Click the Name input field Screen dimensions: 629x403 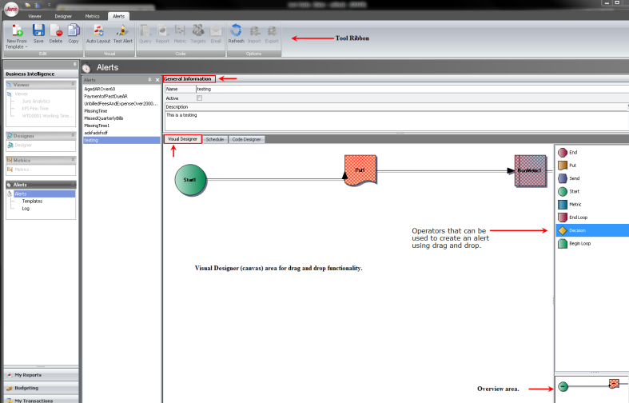point(400,89)
